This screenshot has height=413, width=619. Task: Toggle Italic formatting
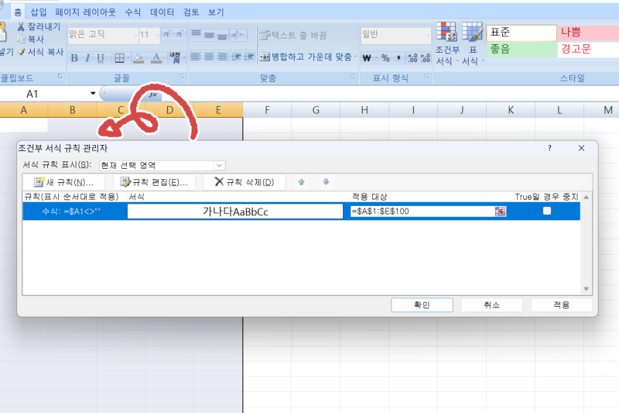pos(87,58)
